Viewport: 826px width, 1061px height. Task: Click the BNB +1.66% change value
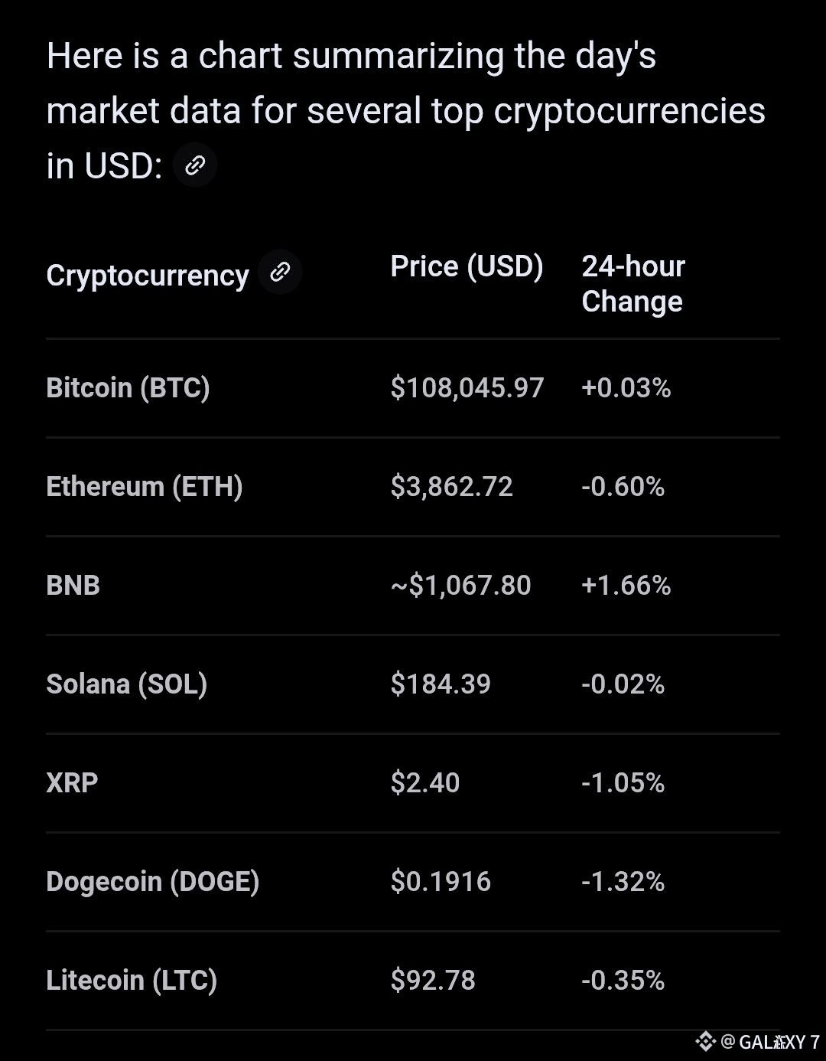(626, 585)
